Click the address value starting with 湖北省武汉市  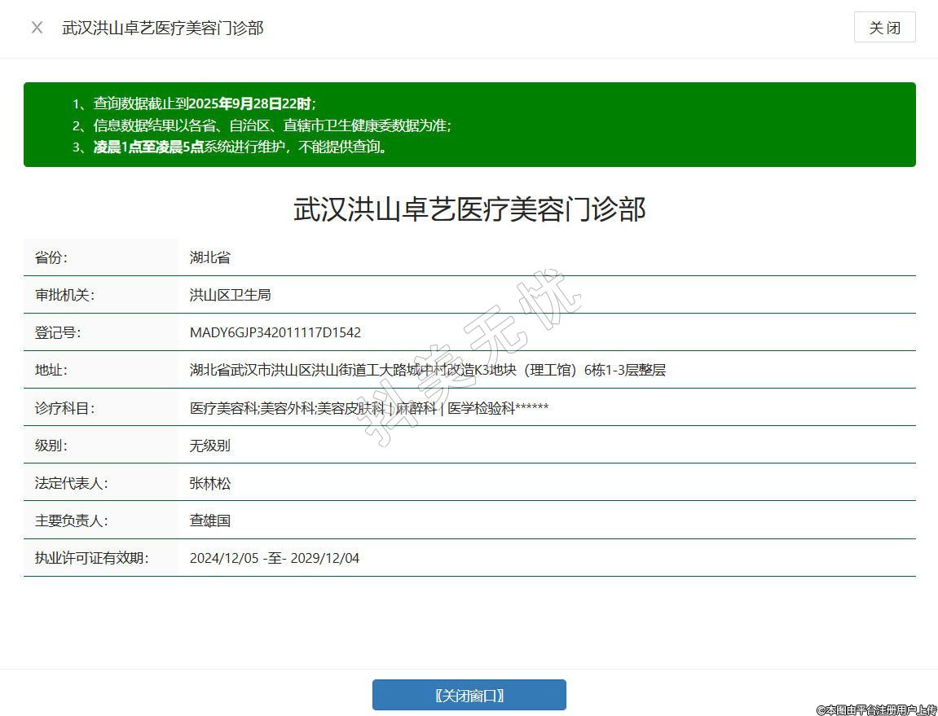point(427,370)
